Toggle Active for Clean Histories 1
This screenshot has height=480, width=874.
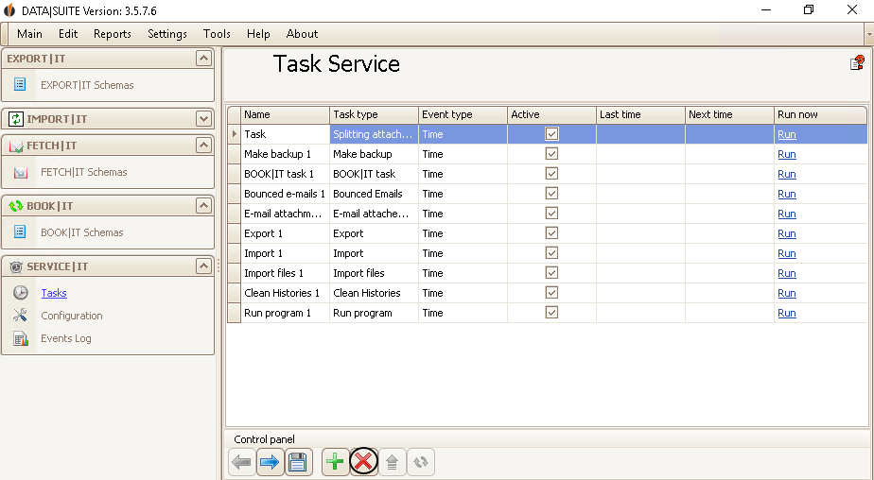(551, 293)
